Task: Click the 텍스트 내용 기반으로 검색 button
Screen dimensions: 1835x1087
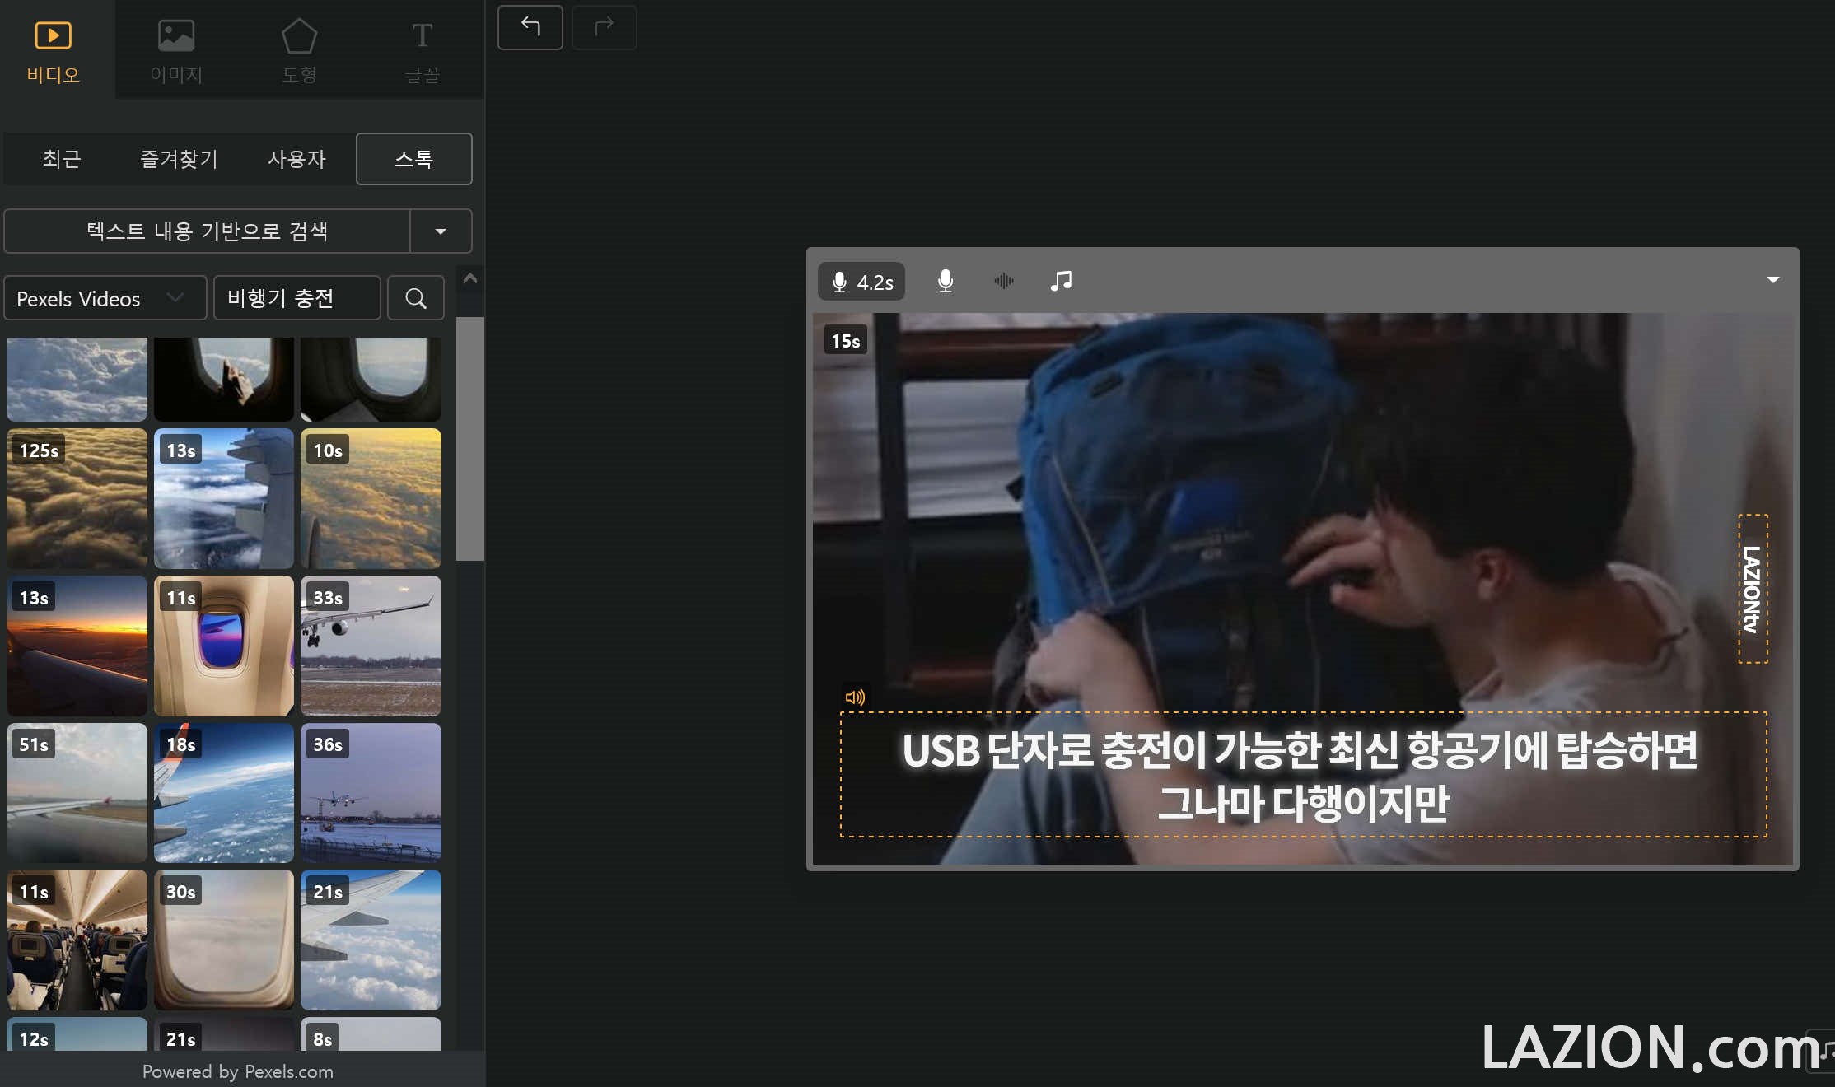Action: tap(207, 231)
